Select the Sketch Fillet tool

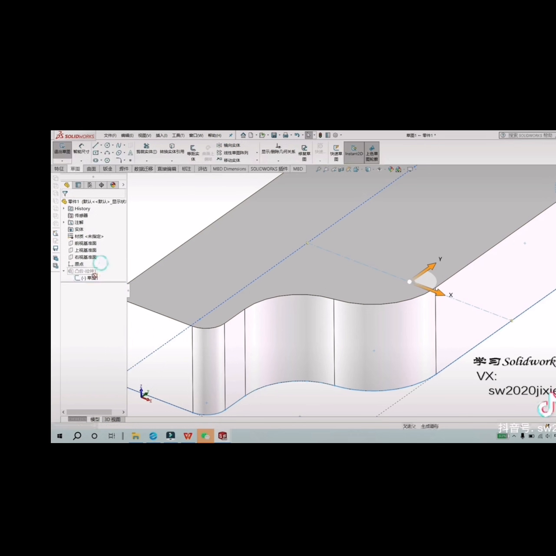point(119,160)
